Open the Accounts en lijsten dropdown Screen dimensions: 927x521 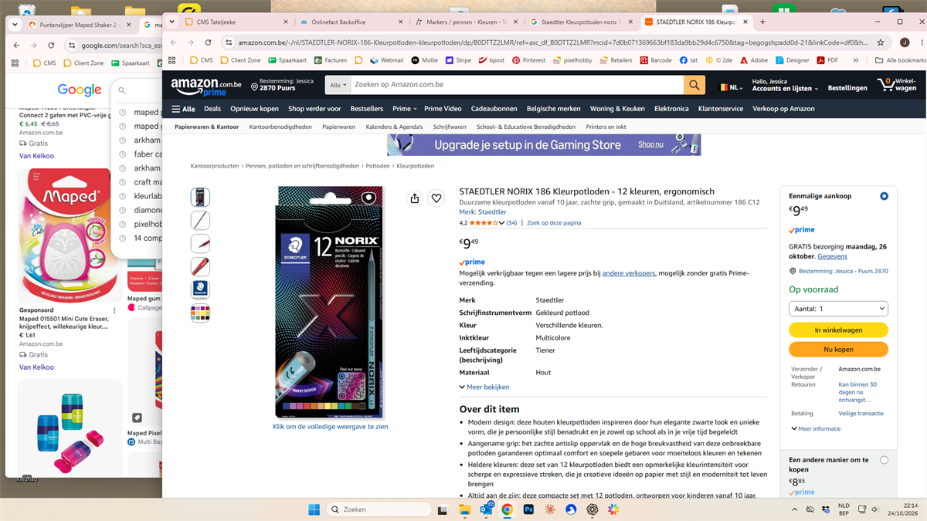click(785, 85)
